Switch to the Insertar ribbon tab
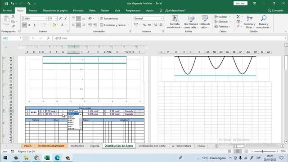Viewport: 288px width, 162px height. (33, 11)
